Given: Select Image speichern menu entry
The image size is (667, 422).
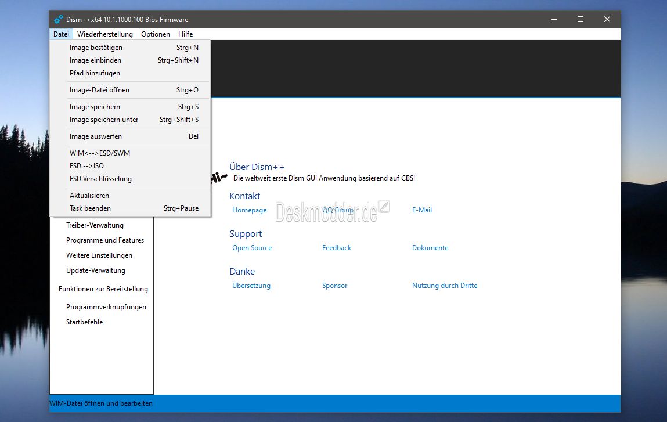Looking at the screenshot, I should (x=130, y=107).
